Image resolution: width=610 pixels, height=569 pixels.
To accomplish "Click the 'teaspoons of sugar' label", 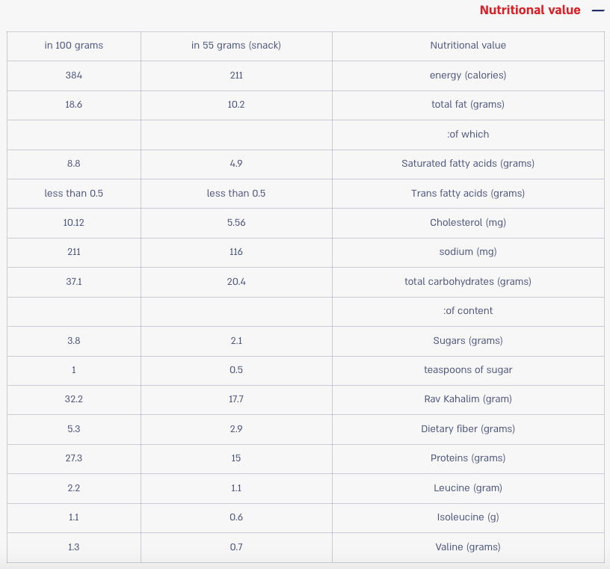I will pyautogui.click(x=468, y=370).
